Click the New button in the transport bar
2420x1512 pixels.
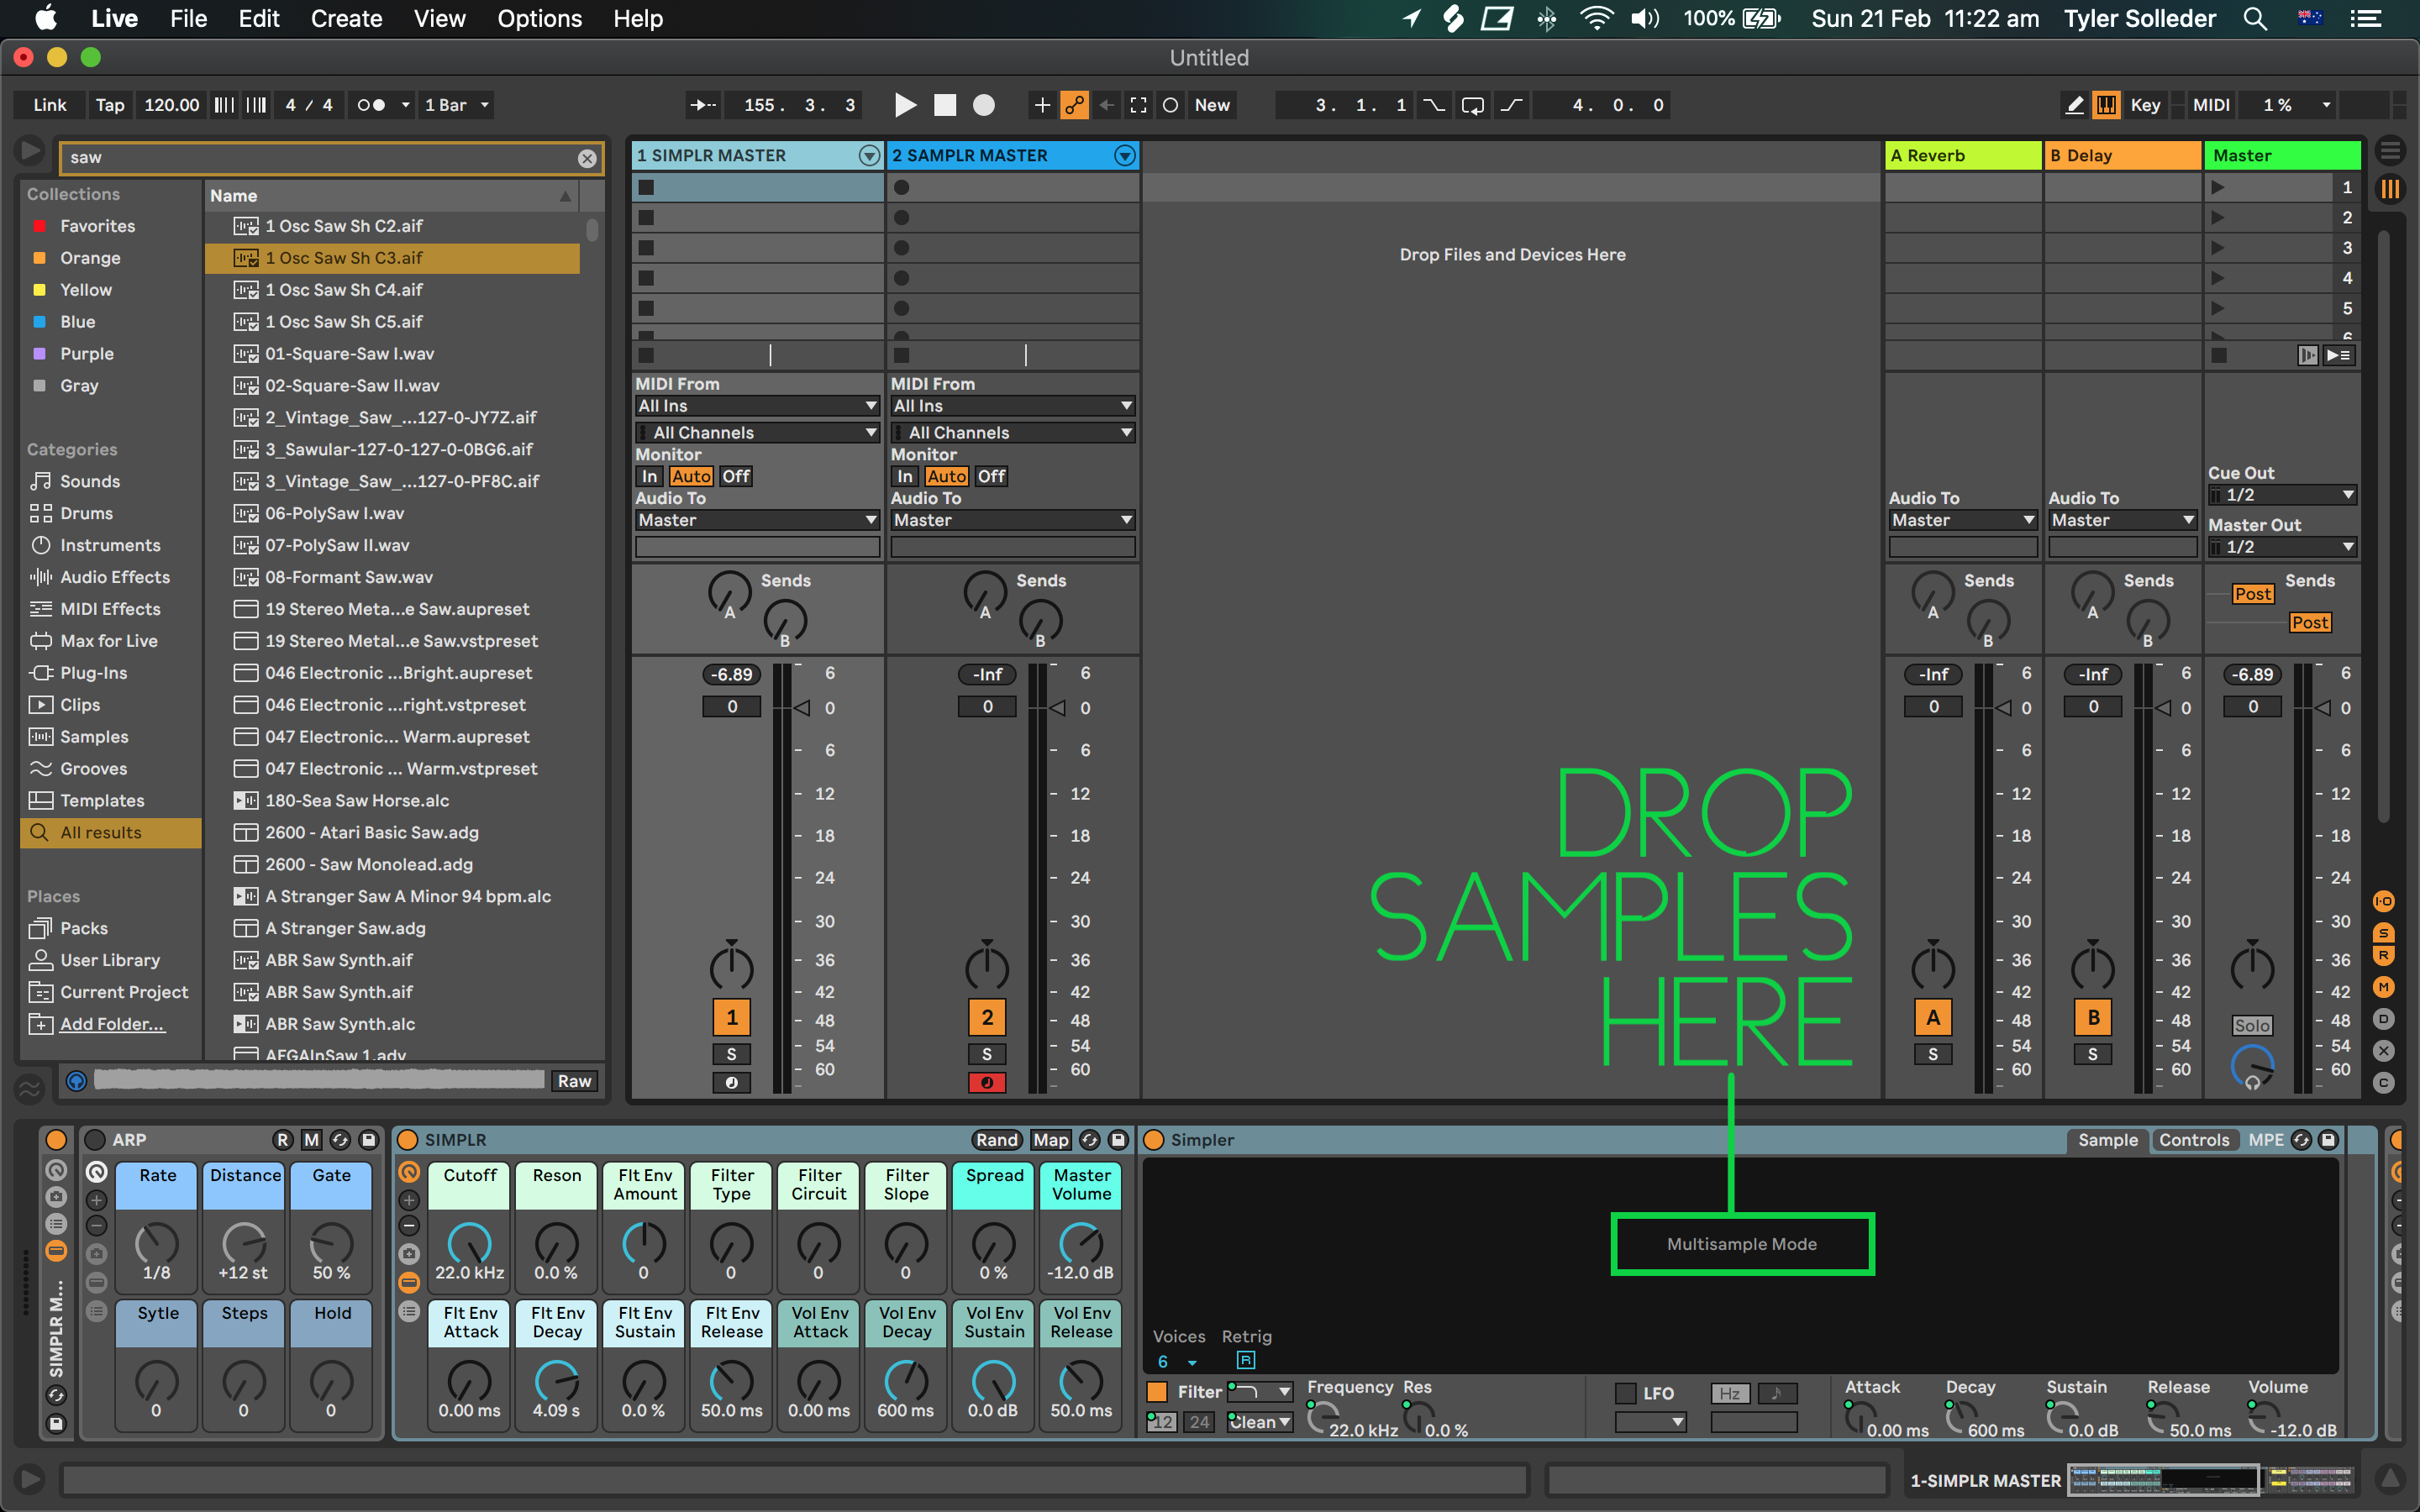pos(1212,104)
